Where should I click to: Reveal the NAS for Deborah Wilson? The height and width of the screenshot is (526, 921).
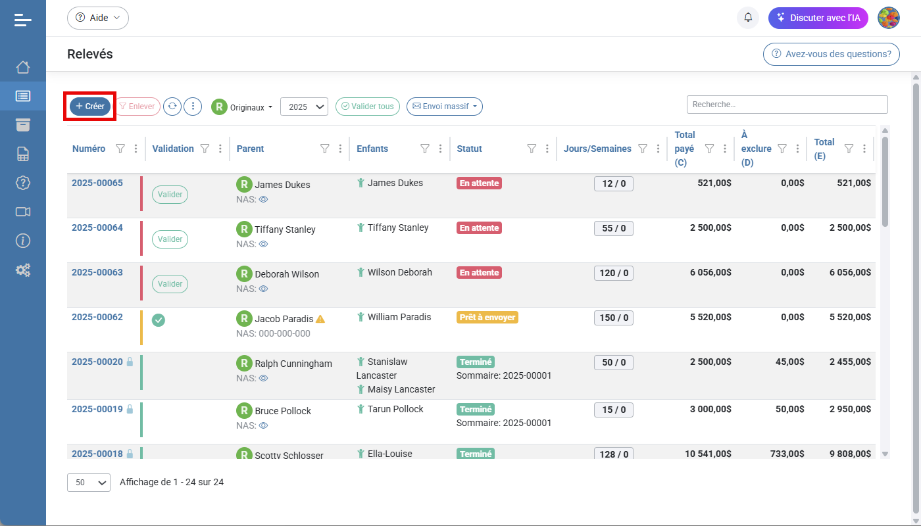coord(263,289)
